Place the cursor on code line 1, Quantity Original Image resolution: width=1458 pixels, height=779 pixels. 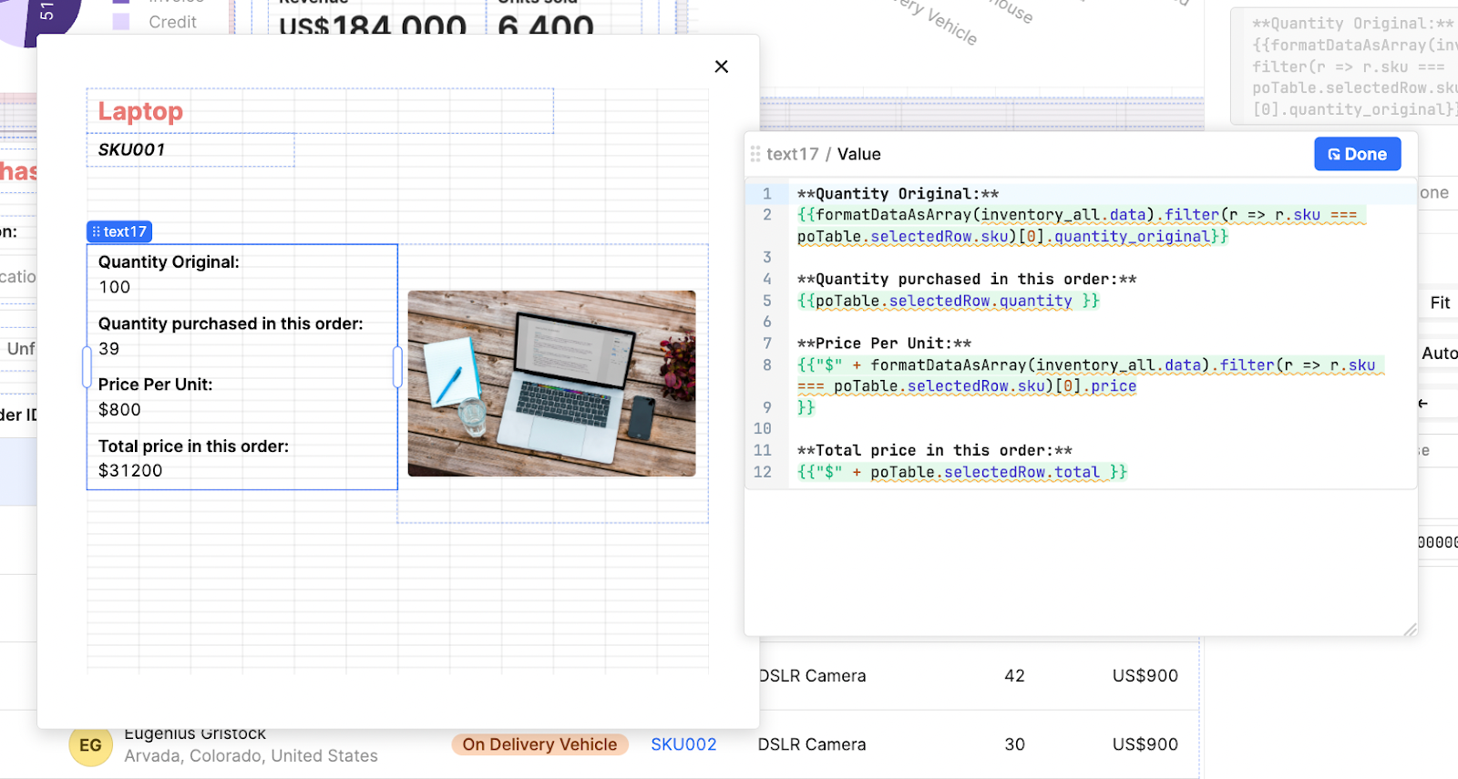[x=898, y=193]
